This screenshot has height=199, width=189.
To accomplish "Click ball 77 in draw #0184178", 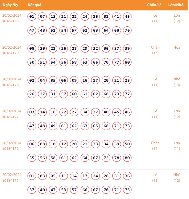I will pyautogui.click(x=127, y=94).
